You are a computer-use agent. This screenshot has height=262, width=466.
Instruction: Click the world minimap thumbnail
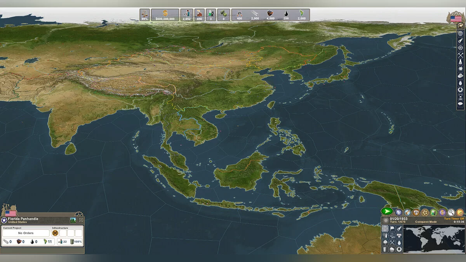[x=434, y=239]
